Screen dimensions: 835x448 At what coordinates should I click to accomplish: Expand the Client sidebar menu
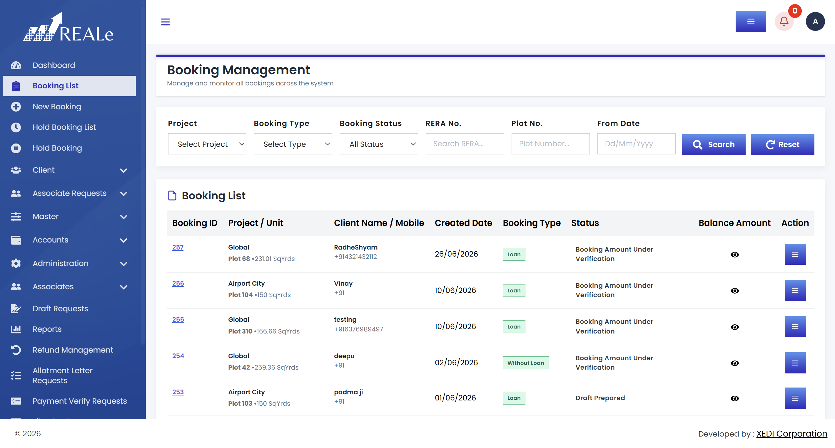69,170
